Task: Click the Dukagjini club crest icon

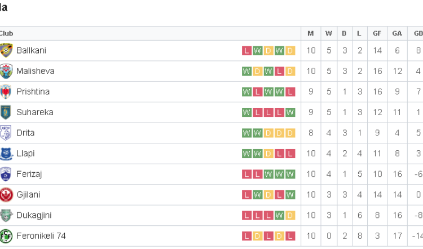Action: tap(6, 215)
